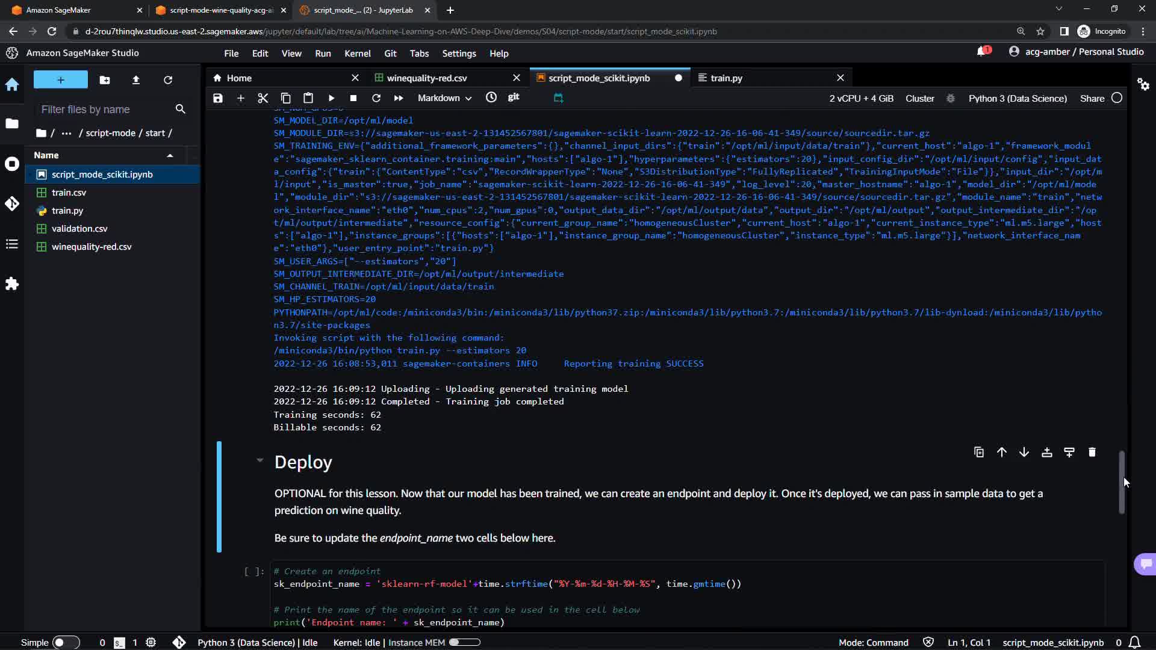1156x650 pixels.
Task: Open the Kernel menu
Action: (x=357, y=54)
